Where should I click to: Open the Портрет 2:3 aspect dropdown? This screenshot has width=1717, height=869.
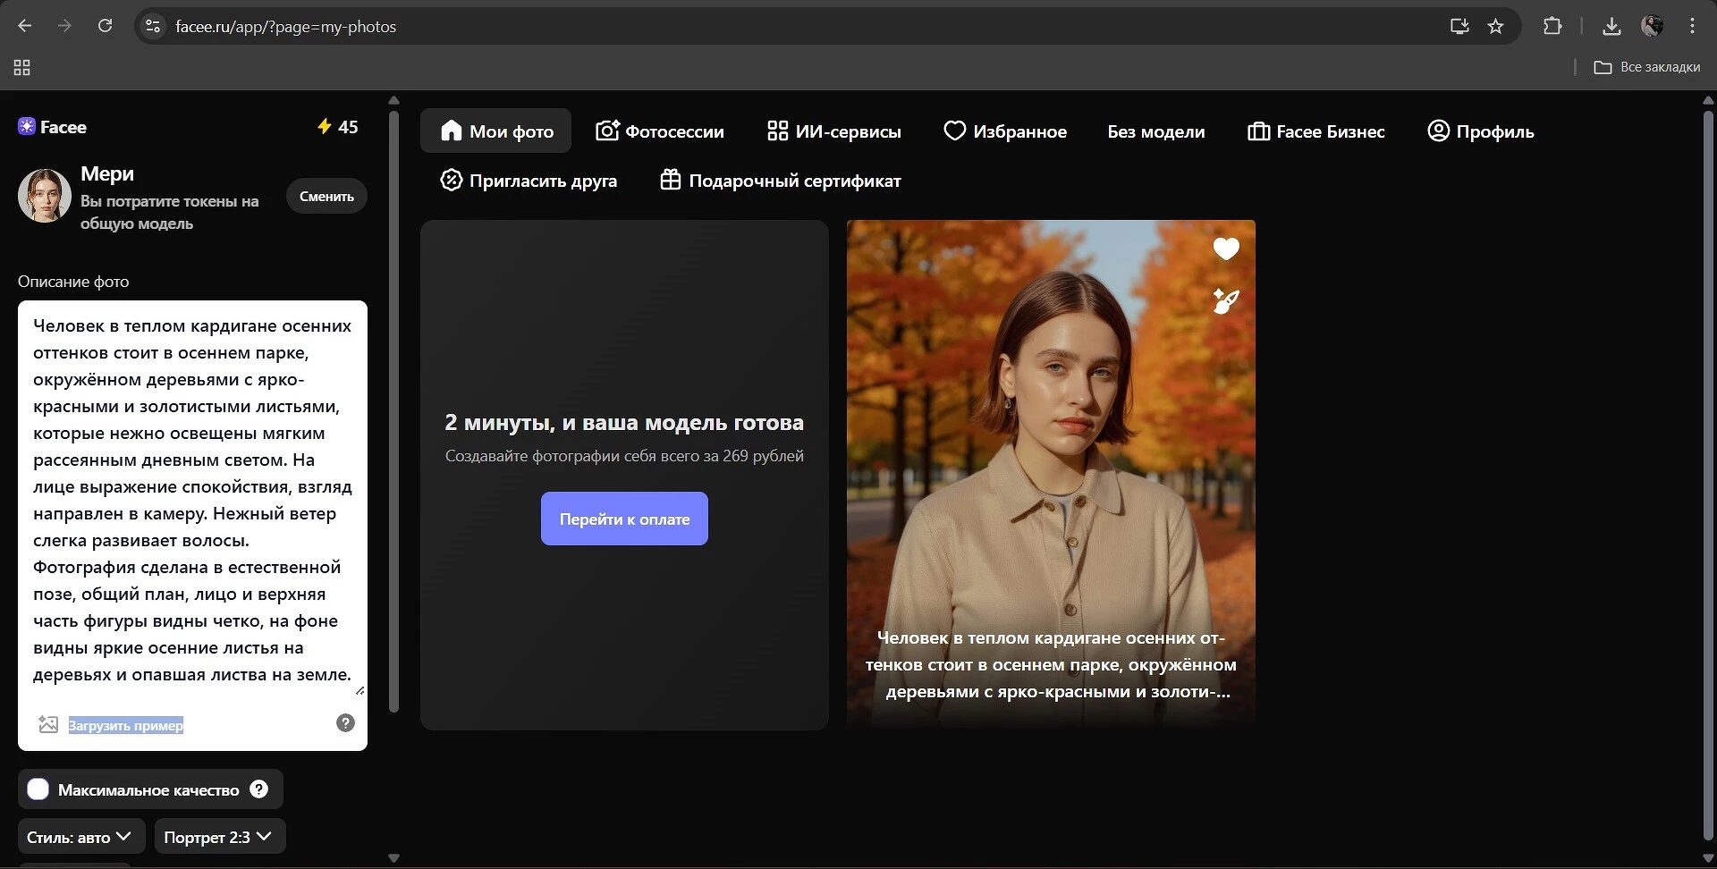tap(219, 837)
